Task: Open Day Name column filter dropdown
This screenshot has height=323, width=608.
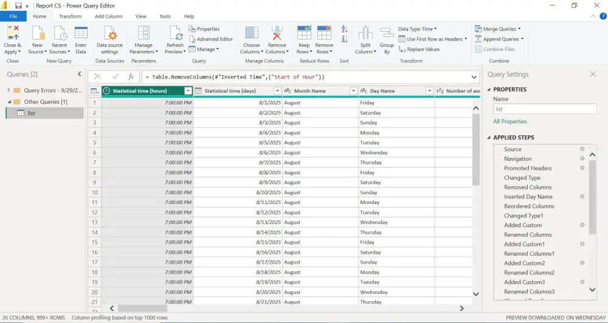Action: point(429,91)
